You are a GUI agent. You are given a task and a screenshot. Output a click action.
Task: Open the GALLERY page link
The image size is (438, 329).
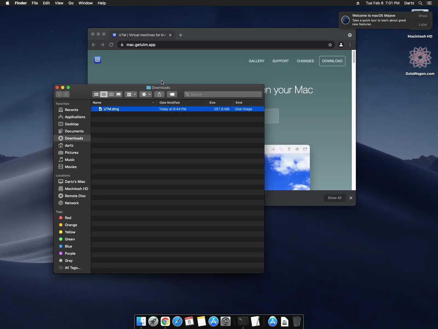tap(257, 61)
